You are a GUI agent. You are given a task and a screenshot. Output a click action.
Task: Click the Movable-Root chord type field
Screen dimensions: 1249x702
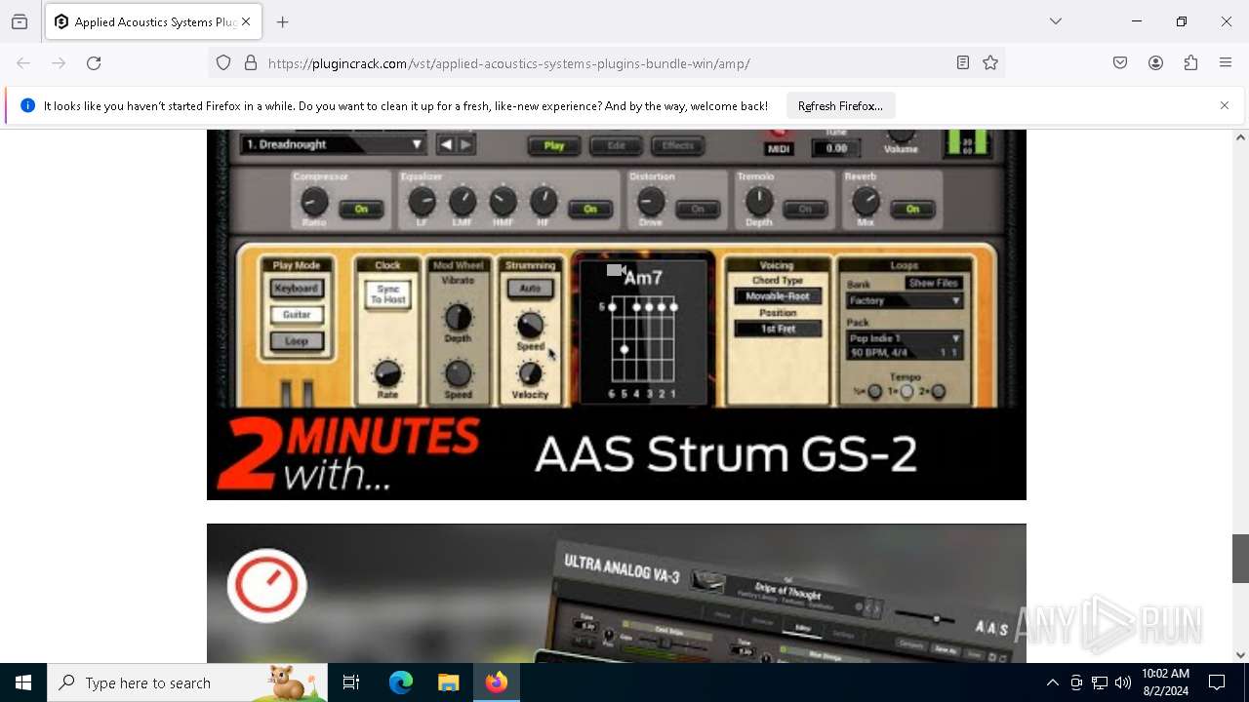(x=778, y=296)
